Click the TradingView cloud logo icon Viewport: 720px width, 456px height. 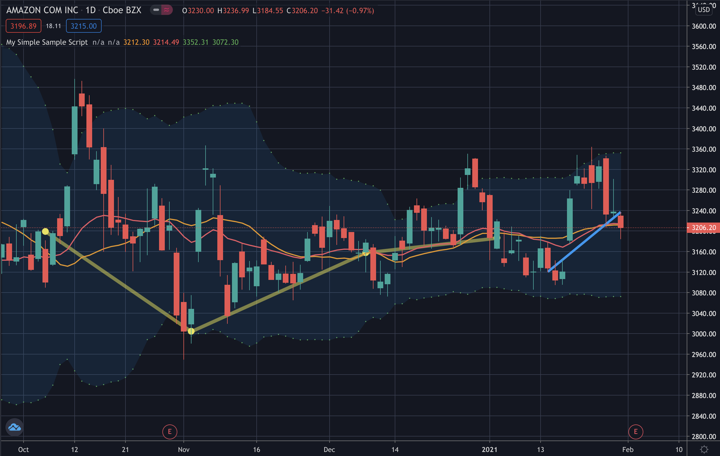tap(14, 427)
